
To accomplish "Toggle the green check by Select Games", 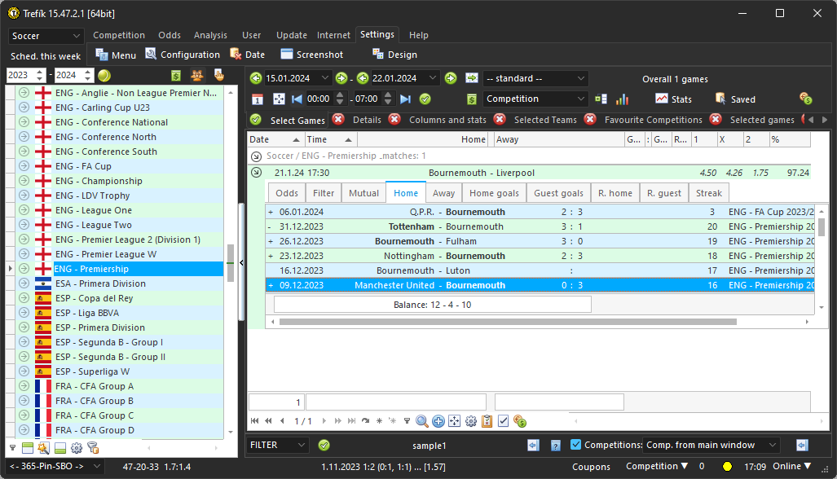I will tap(256, 120).
